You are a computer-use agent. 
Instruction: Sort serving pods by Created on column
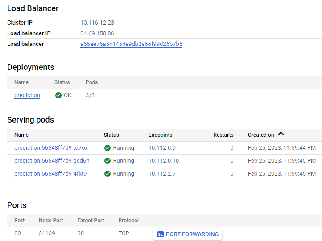point(261,135)
